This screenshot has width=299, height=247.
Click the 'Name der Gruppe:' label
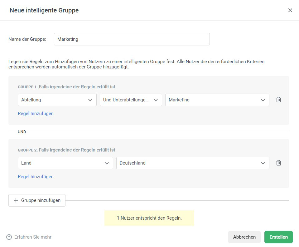27,39
